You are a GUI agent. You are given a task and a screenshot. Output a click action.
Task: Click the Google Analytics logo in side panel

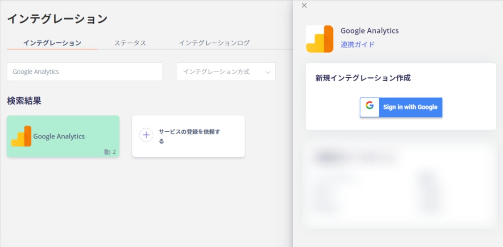(320, 39)
